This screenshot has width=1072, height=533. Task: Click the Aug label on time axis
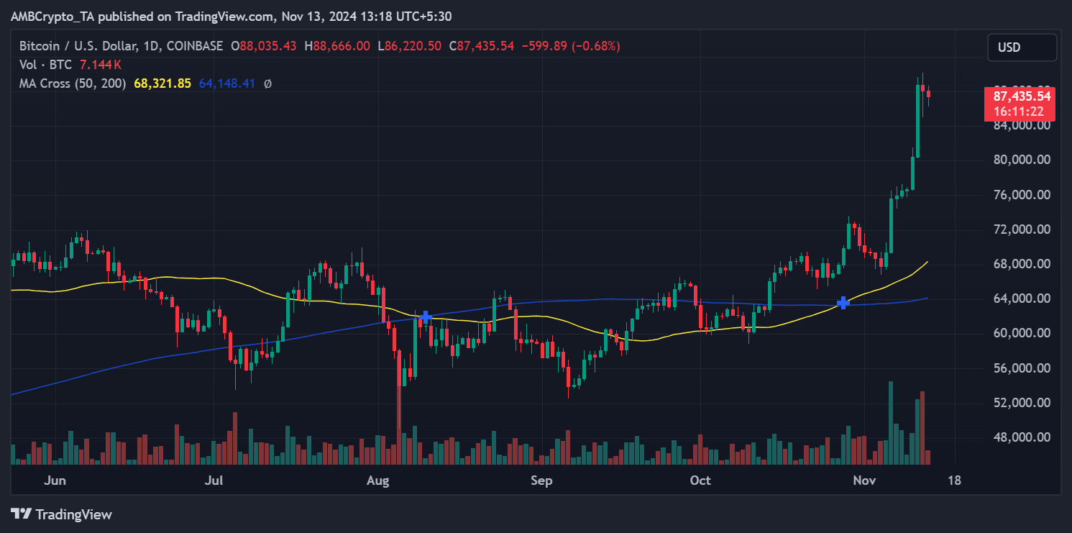point(377,480)
